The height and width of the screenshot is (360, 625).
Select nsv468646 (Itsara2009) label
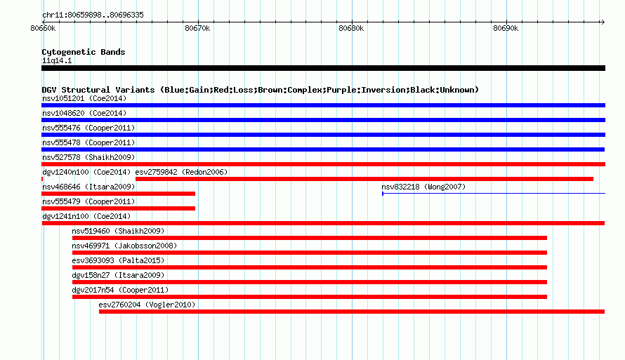point(88,187)
